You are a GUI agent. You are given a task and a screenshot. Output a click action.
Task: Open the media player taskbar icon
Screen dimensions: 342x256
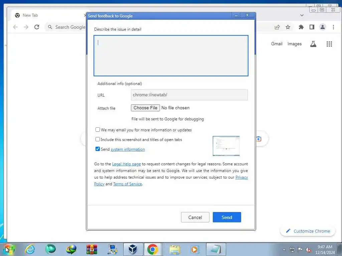tap(195, 249)
